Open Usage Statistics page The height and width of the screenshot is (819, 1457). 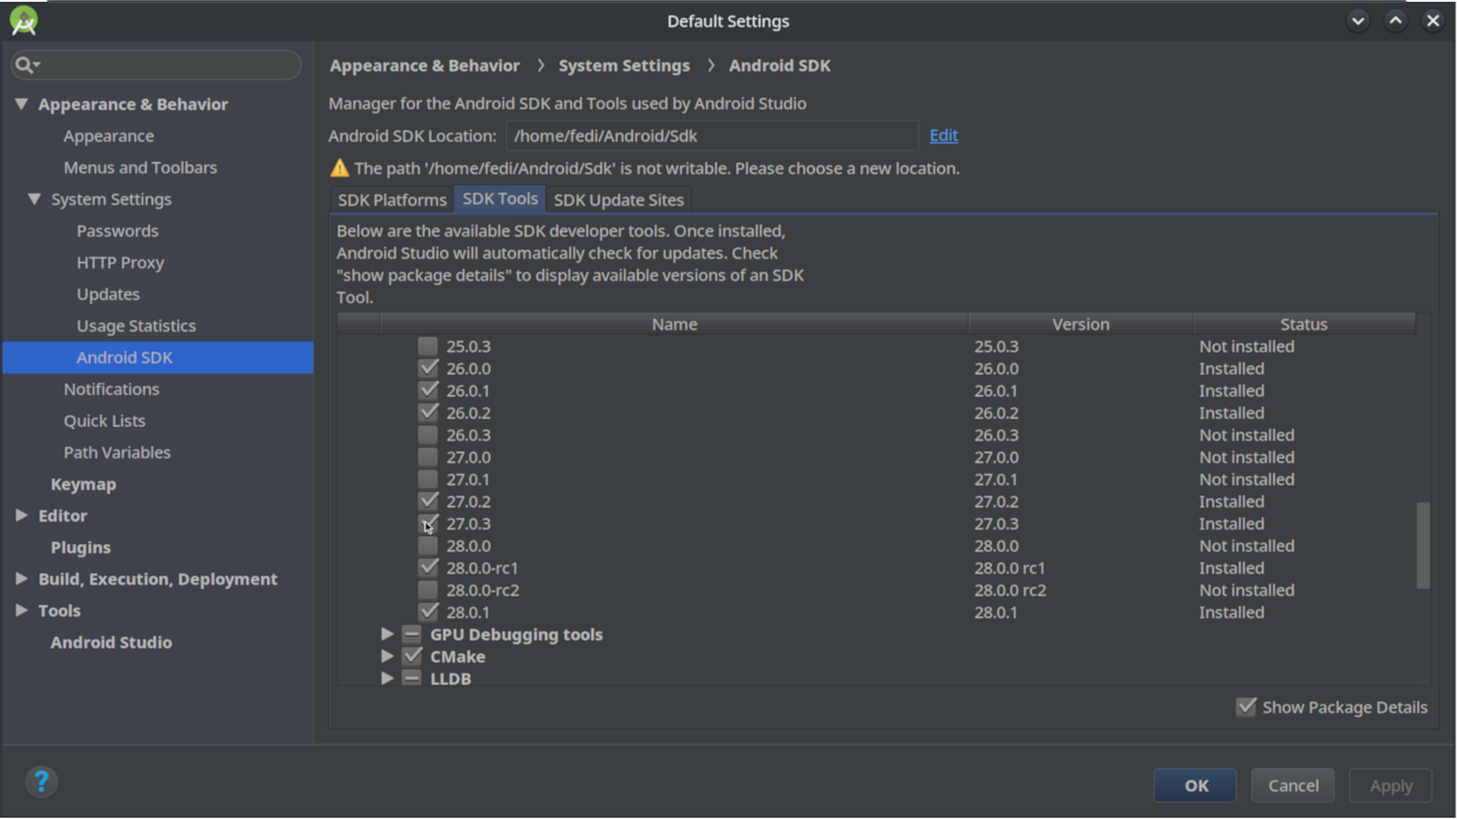point(137,326)
